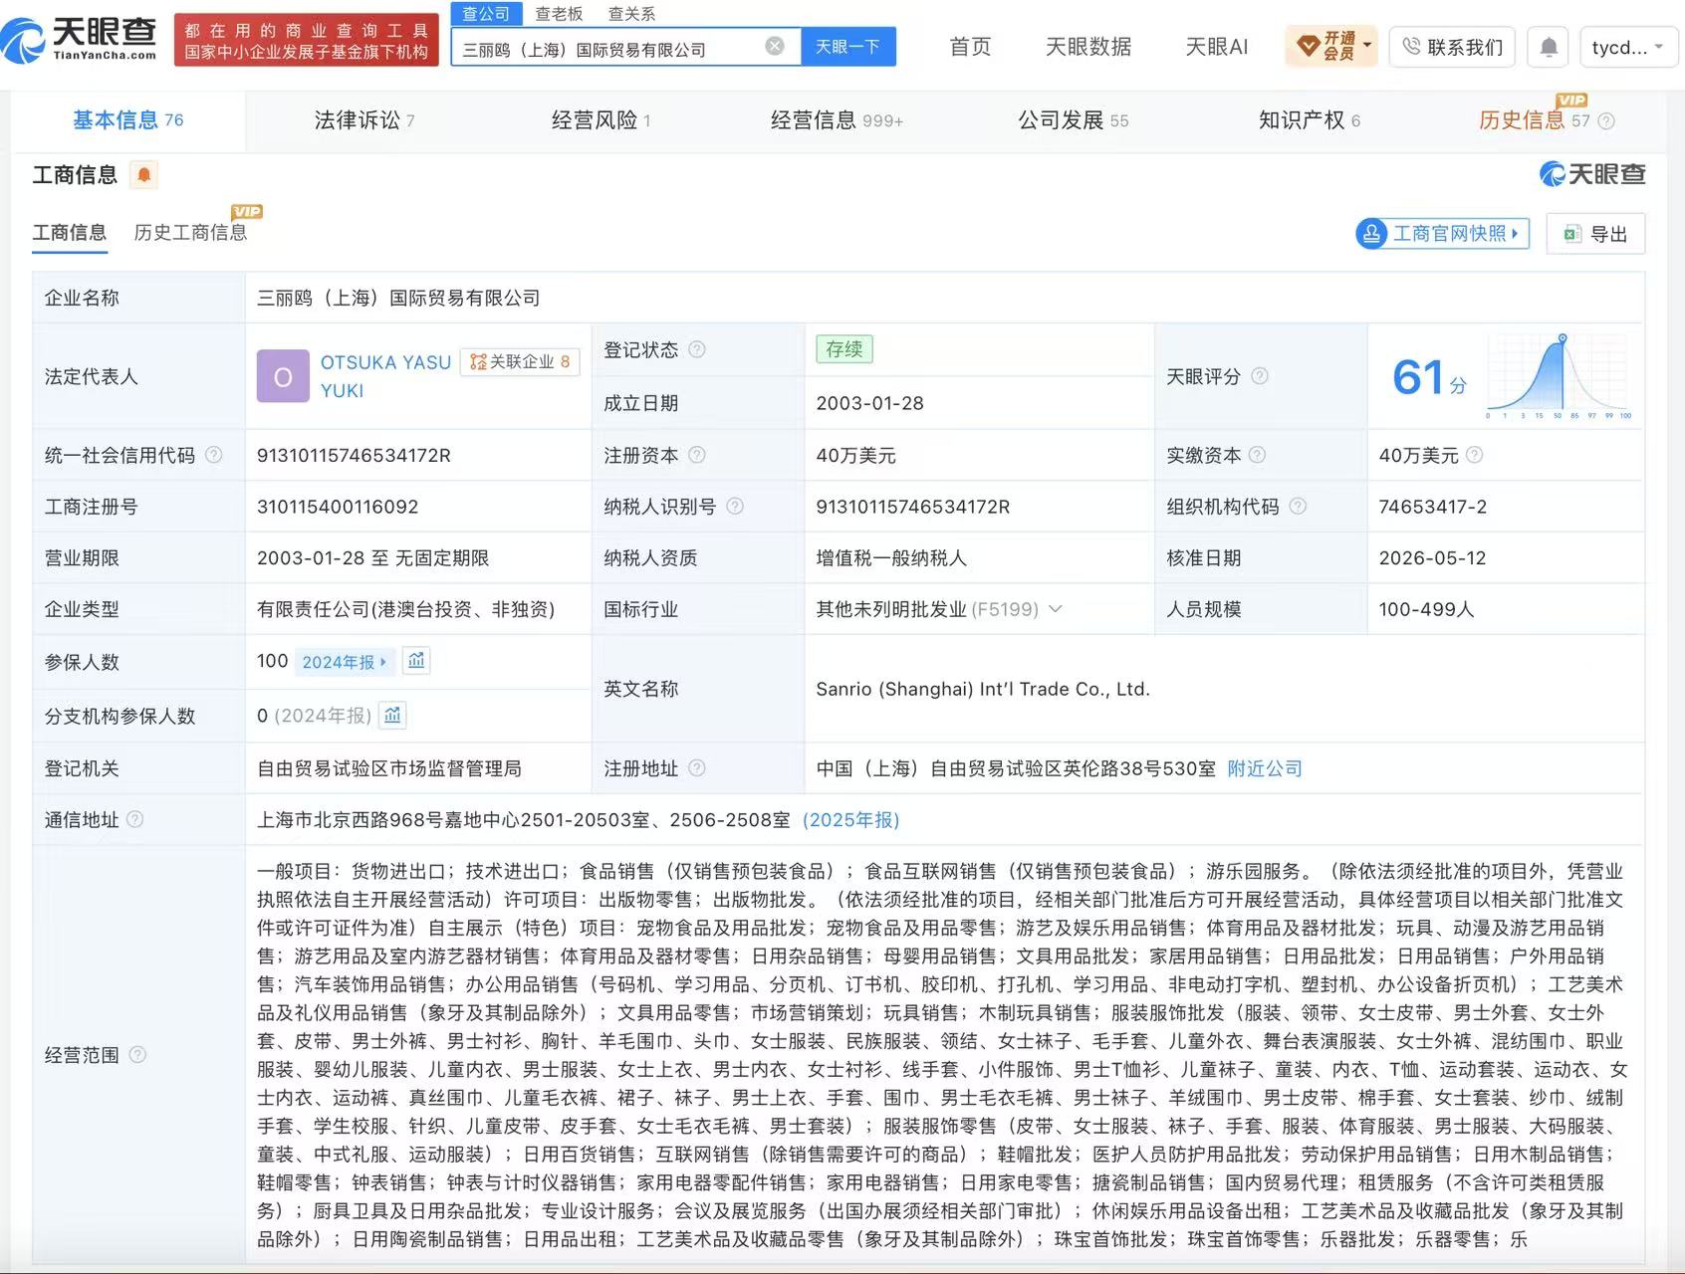Click the 导出 export button
The width and height of the screenshot is (1685, 1274).
pyautogui.click(x=1595, y=234)
